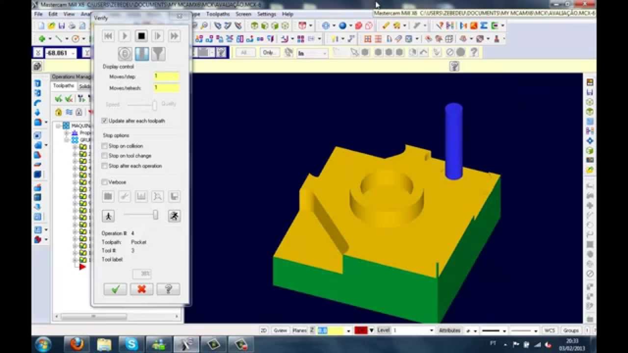Open the Screen menu
628x353 pixels.
[x=243, y=14]
